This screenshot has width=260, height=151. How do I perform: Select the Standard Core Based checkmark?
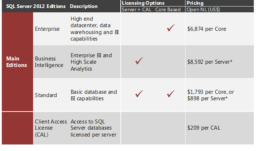point(171,94)
